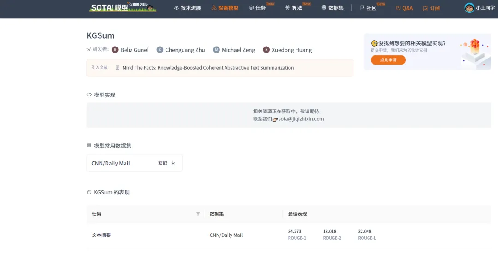
Task: Click the download icon beside 获取
Action: [173, 163]
